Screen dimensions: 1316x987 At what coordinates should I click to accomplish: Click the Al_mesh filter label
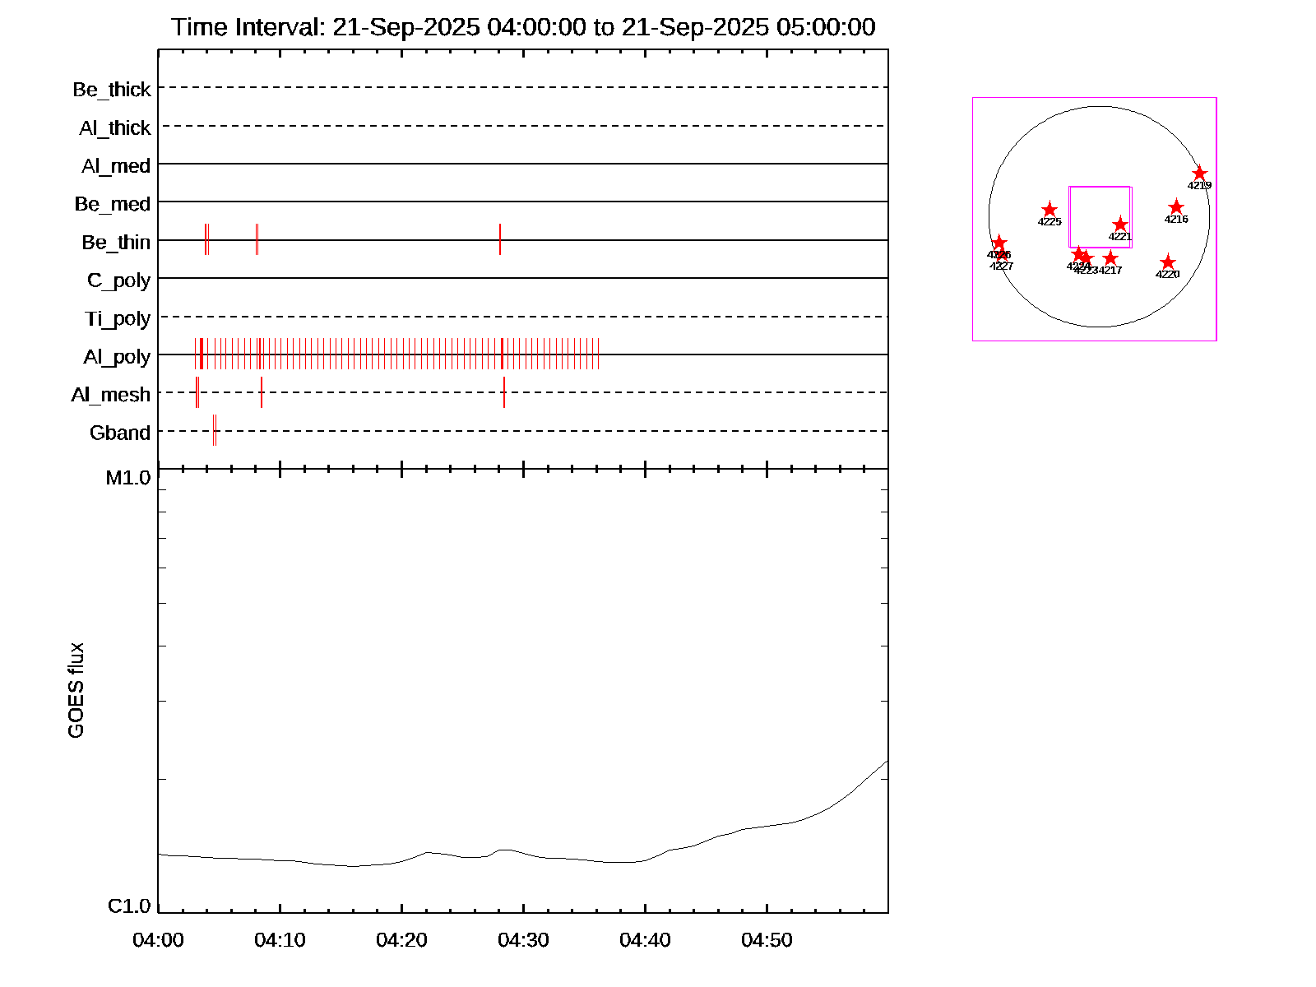[111, 395]
